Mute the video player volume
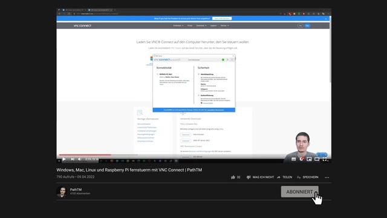 pyautogui.click(x=79, y=159)
